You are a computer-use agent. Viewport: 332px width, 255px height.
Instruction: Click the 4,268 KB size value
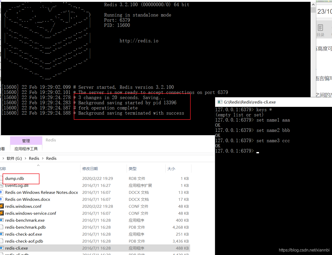click(x=181, y=227)
